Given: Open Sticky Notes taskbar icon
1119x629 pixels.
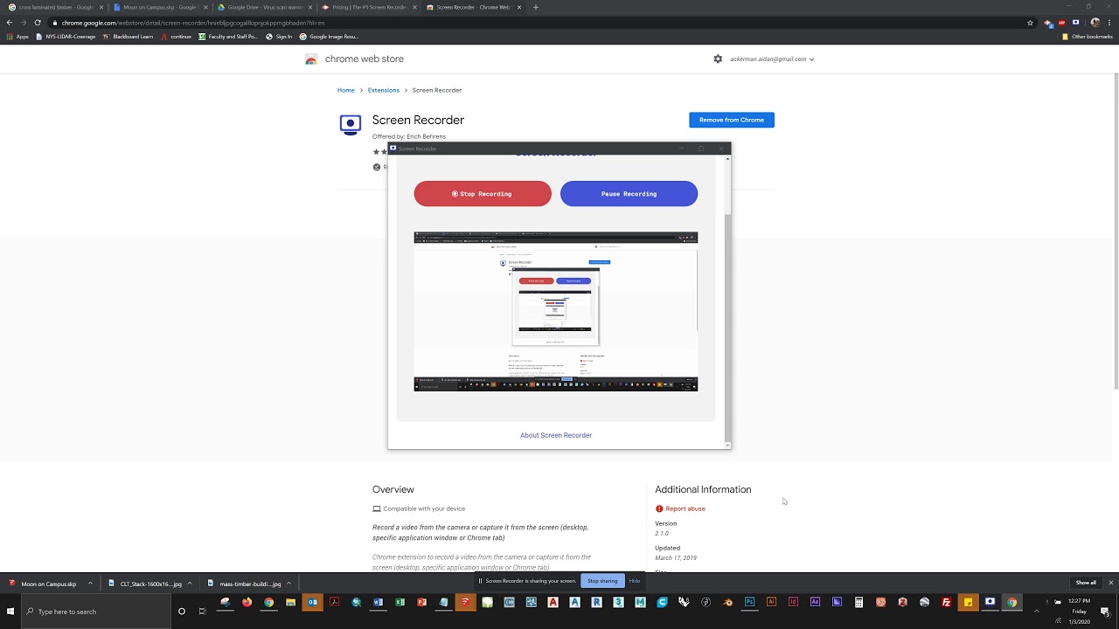Looking at the screenshot, I should tap(968, 602).
